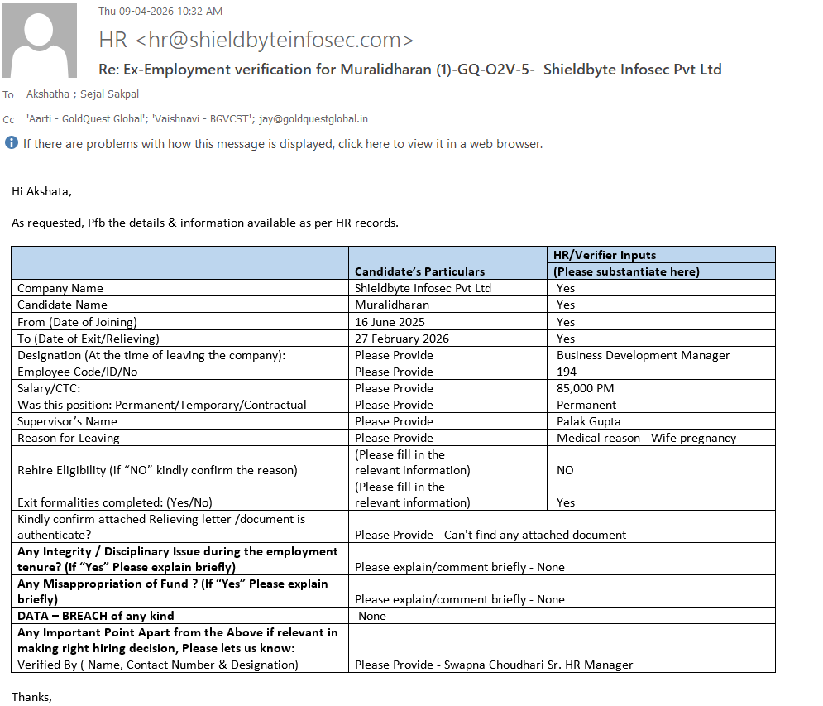Screen dimensions: 823x706
Task: Click 'Aarti - GoldQuest Global' in Cc line
Action: point(85,118)
